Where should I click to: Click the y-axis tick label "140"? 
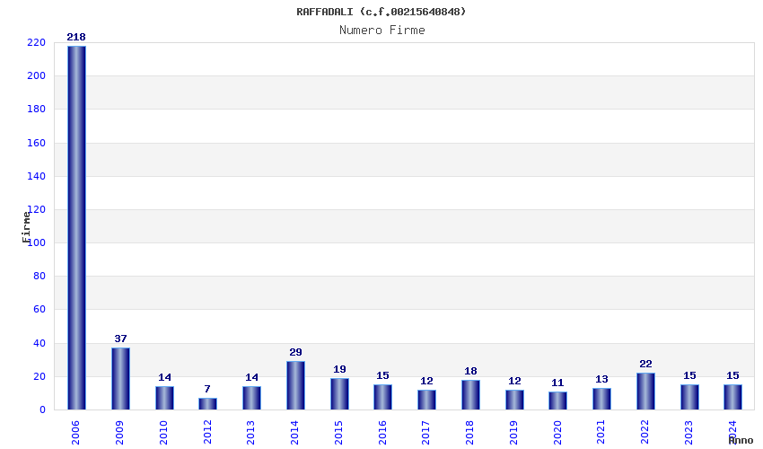tap(37, 176)
